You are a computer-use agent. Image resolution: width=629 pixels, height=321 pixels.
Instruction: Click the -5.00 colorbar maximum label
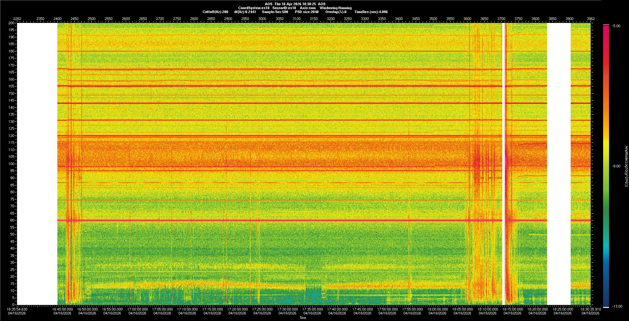(616, 26)
